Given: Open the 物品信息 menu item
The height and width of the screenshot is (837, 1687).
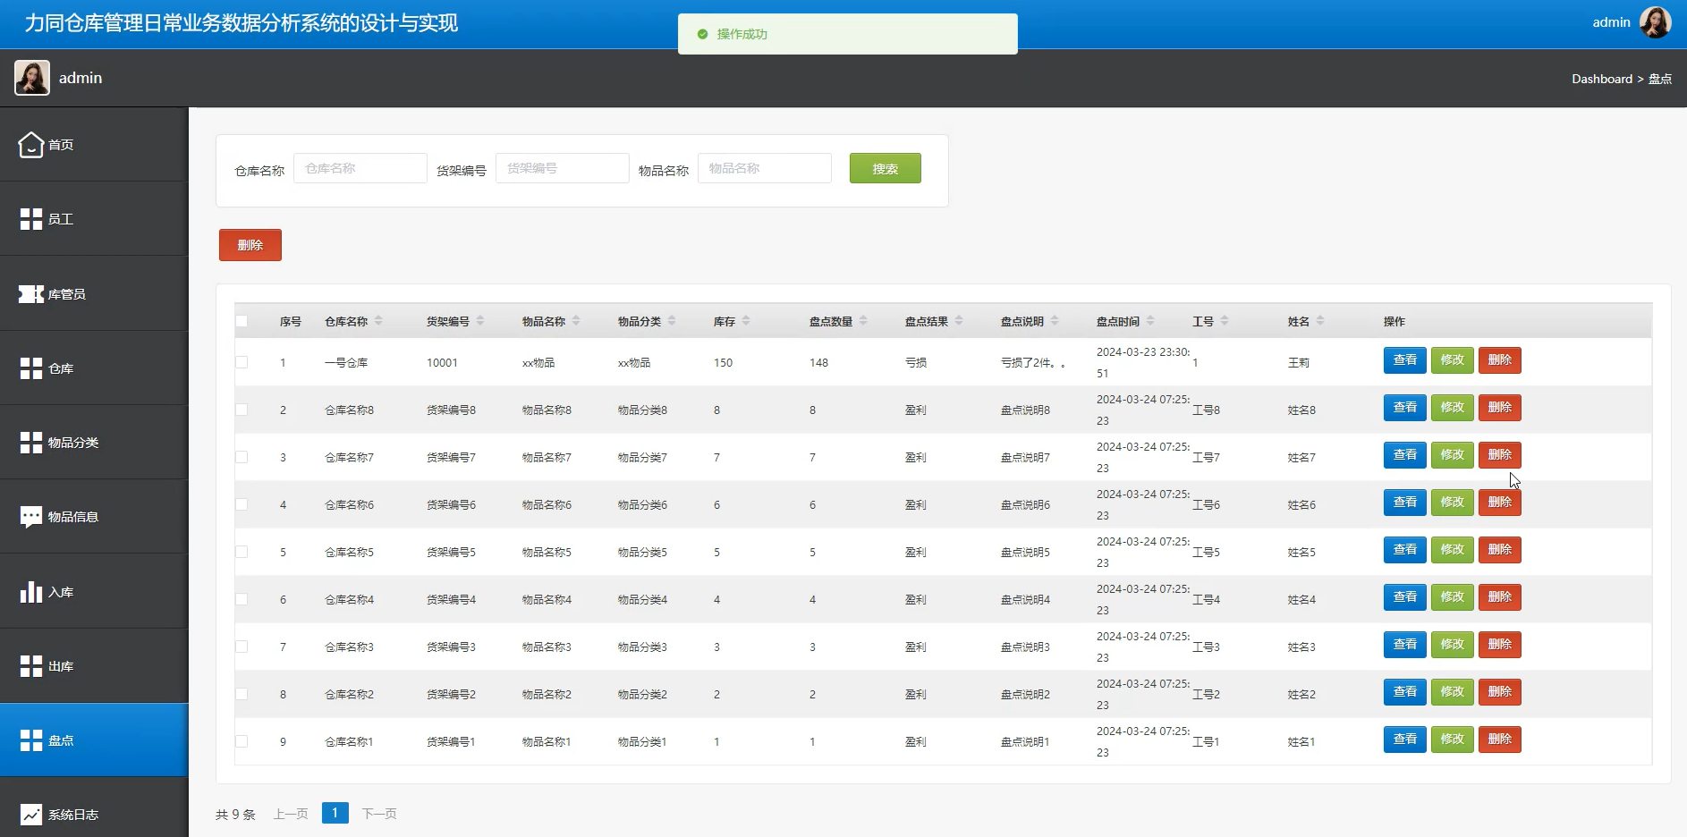Looking at the screenshot, I should 94,517.
